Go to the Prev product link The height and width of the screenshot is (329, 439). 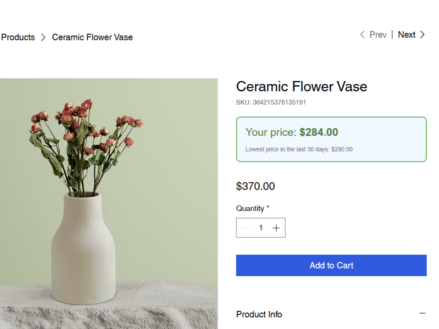[378, 35]
